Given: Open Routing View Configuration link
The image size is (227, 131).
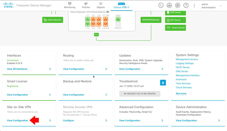Looking at the screenshot, I should (x=73, y=69).
